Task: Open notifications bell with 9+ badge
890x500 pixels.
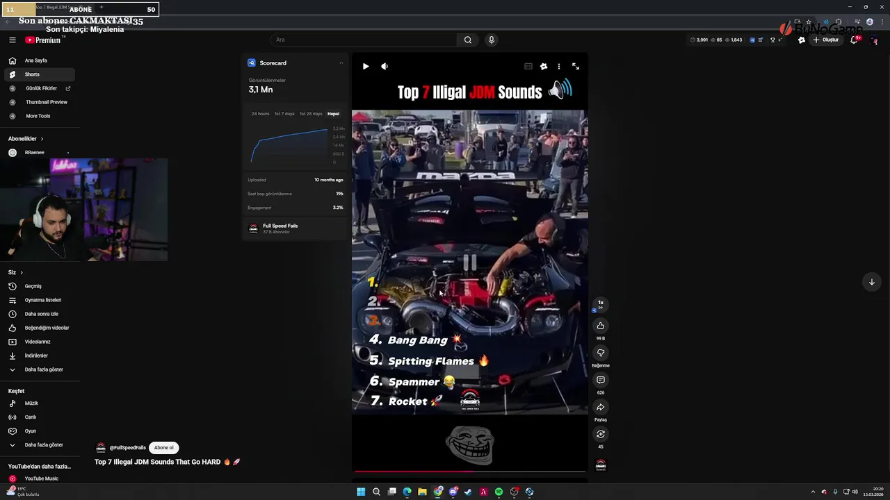Action: pyautogui.click(x=855, y=40)
